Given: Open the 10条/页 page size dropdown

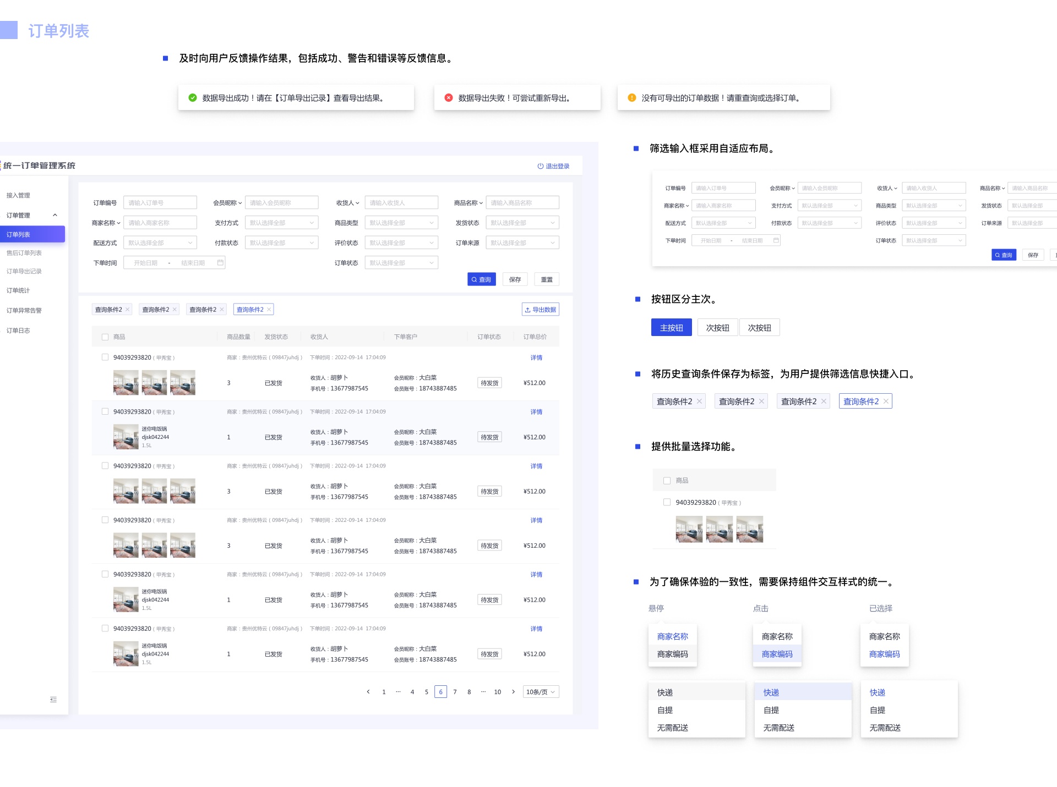Looking at the screenshot, I should (540, 692).
